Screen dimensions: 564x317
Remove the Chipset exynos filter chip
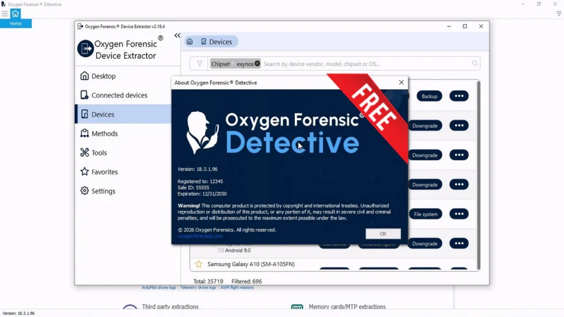257,64
